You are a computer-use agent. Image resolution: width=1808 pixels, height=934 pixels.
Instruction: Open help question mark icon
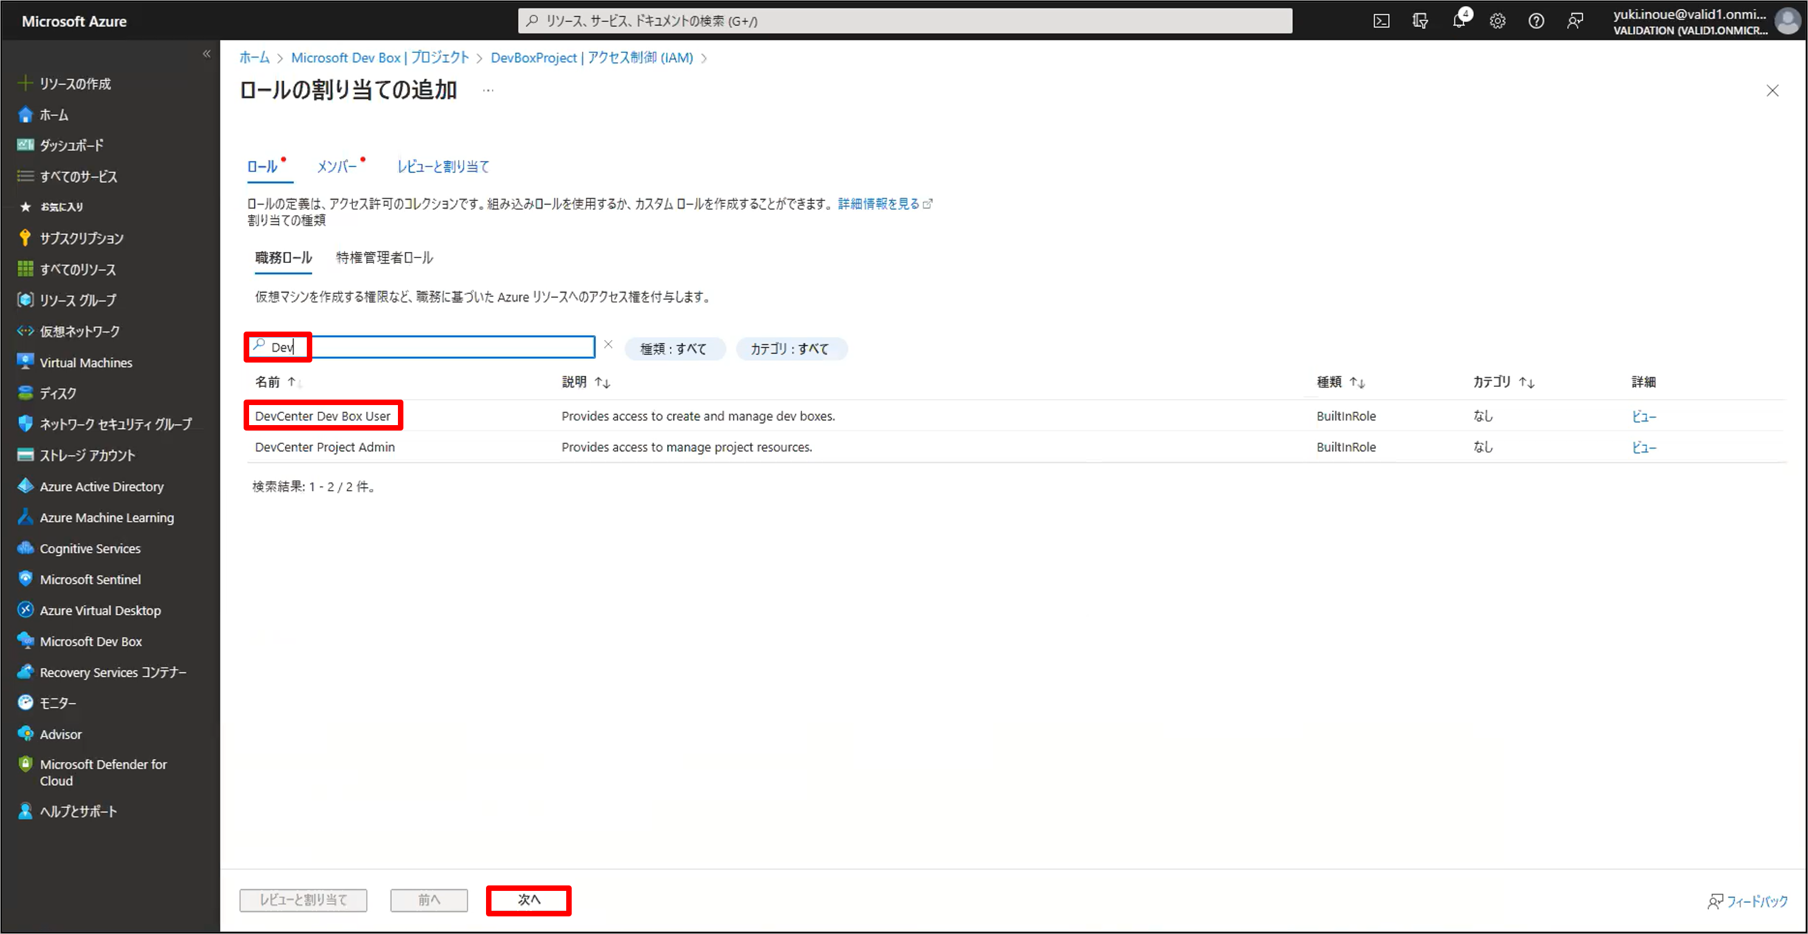[x=1536, y=21]
